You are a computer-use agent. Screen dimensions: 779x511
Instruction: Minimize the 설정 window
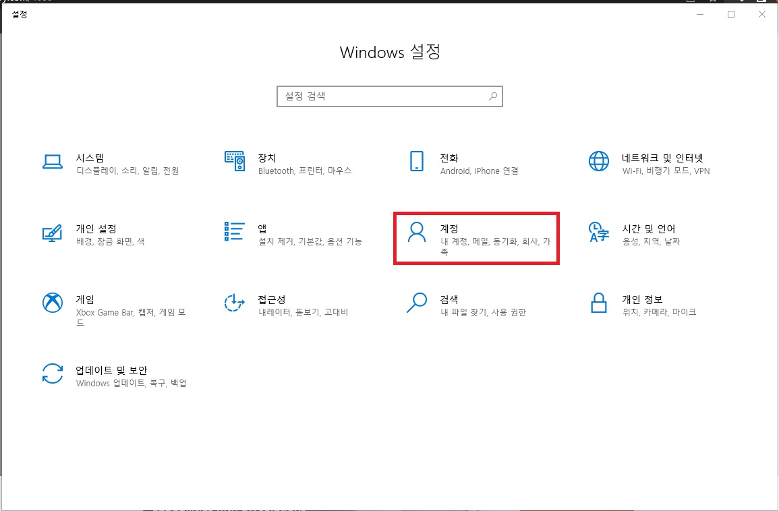pyautogui.click(x=700, y=14)
